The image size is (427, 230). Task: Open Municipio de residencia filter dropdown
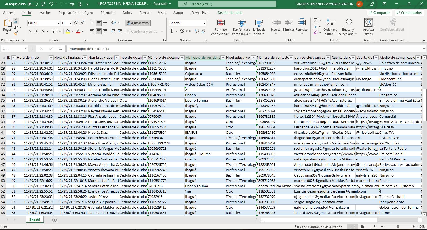pyautogui.click(x=223, y=57)
